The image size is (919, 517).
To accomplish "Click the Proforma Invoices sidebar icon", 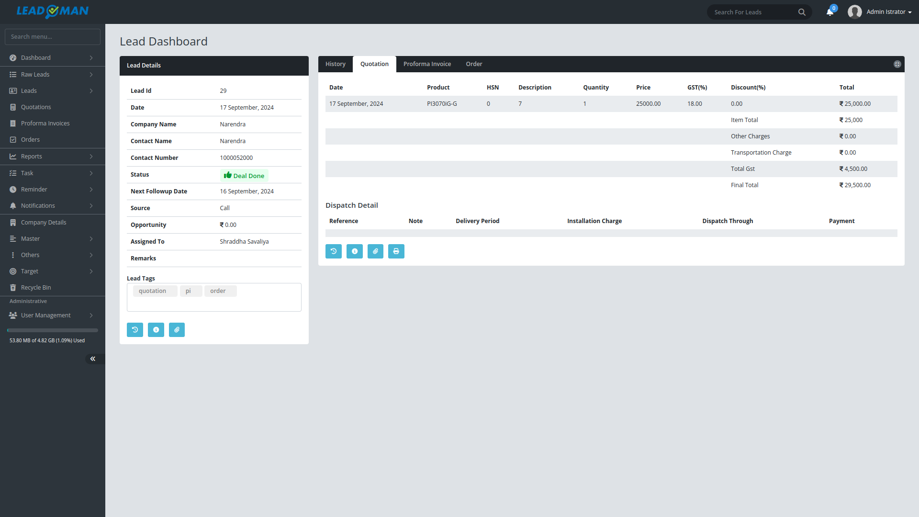I will (x=13, y=124).
